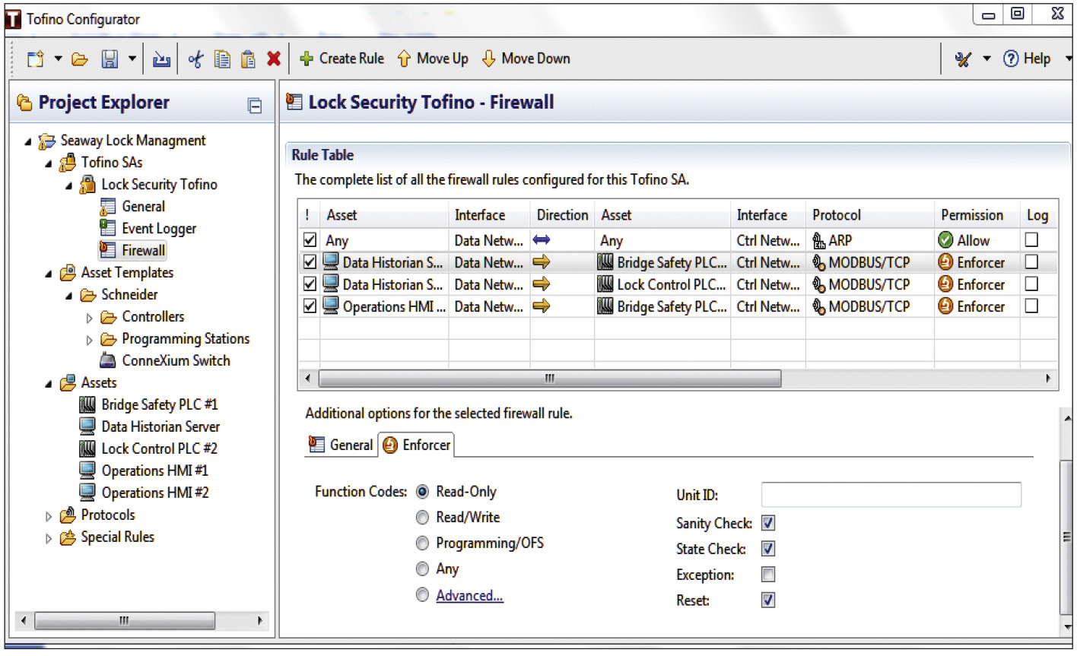Click the Rule Table horizontal scrollbar
Image resolution: width=1077 pixels, height=656 pixels.
pyautogui.click(x=549, y=379)
